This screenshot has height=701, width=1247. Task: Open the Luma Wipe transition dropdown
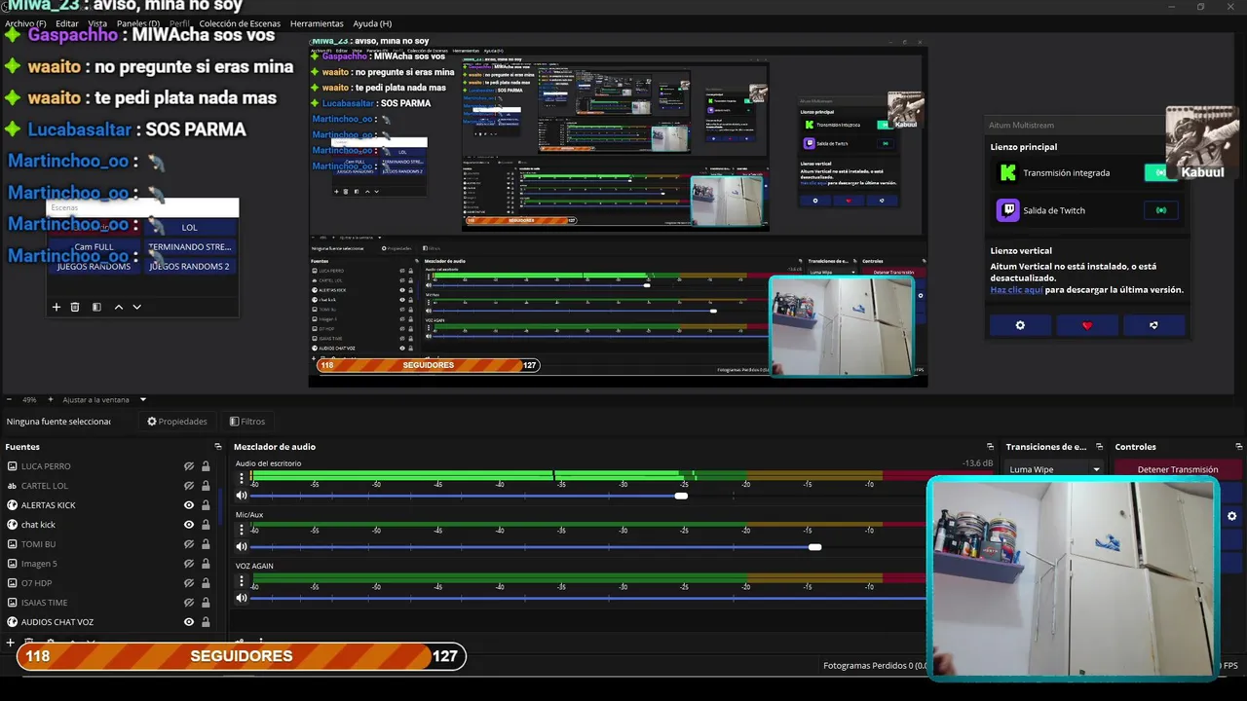coord(1054,469)
